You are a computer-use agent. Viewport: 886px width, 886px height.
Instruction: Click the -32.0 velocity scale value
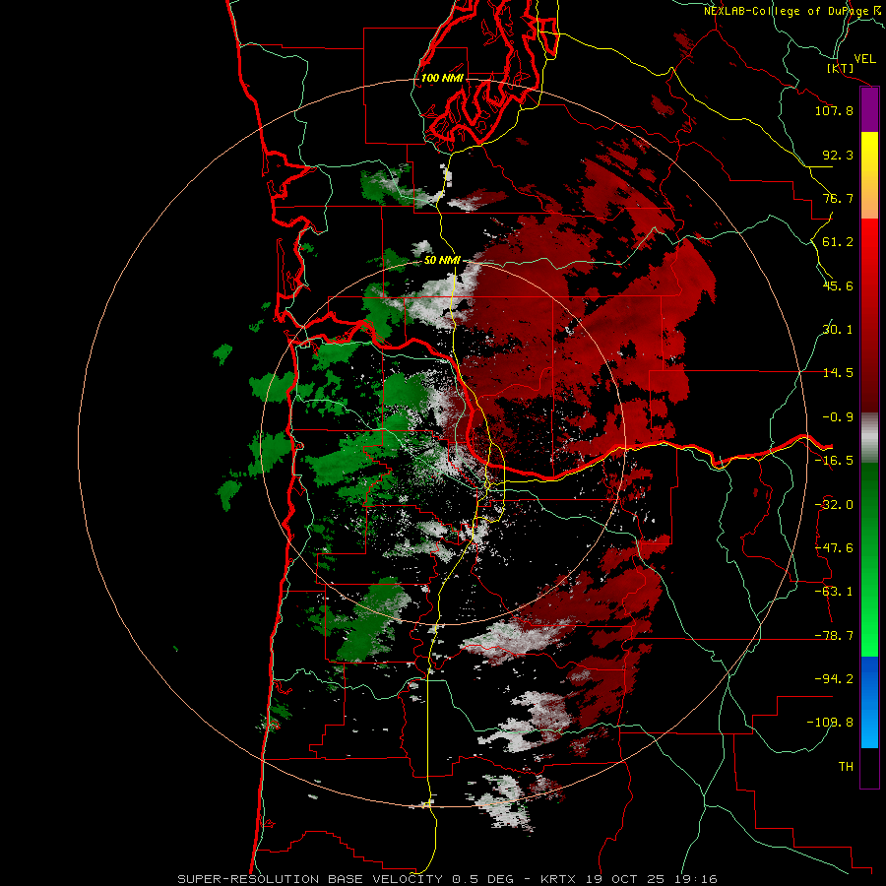[834, 505]
